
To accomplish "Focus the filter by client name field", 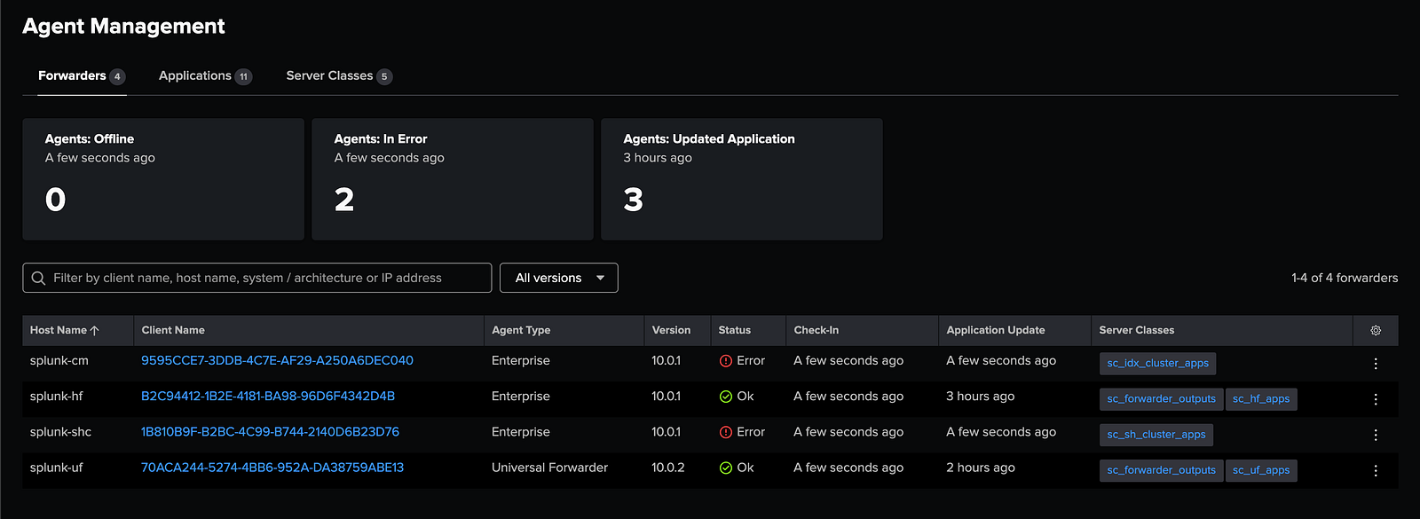I will (266, 278).
